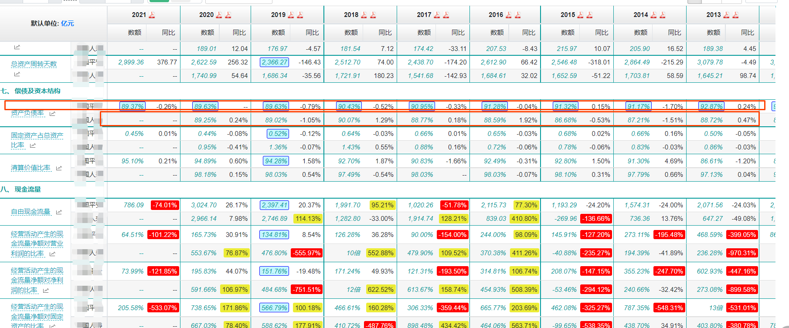
Task: Open the first PDF icon beside 2020
Action: tap(219, 15)
